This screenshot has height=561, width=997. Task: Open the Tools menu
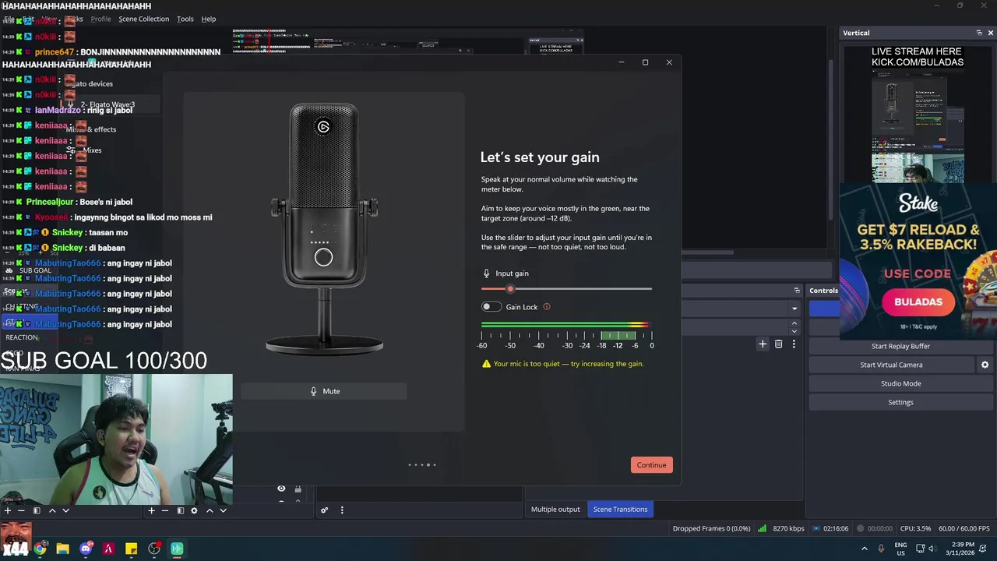(x=185, y=19)
